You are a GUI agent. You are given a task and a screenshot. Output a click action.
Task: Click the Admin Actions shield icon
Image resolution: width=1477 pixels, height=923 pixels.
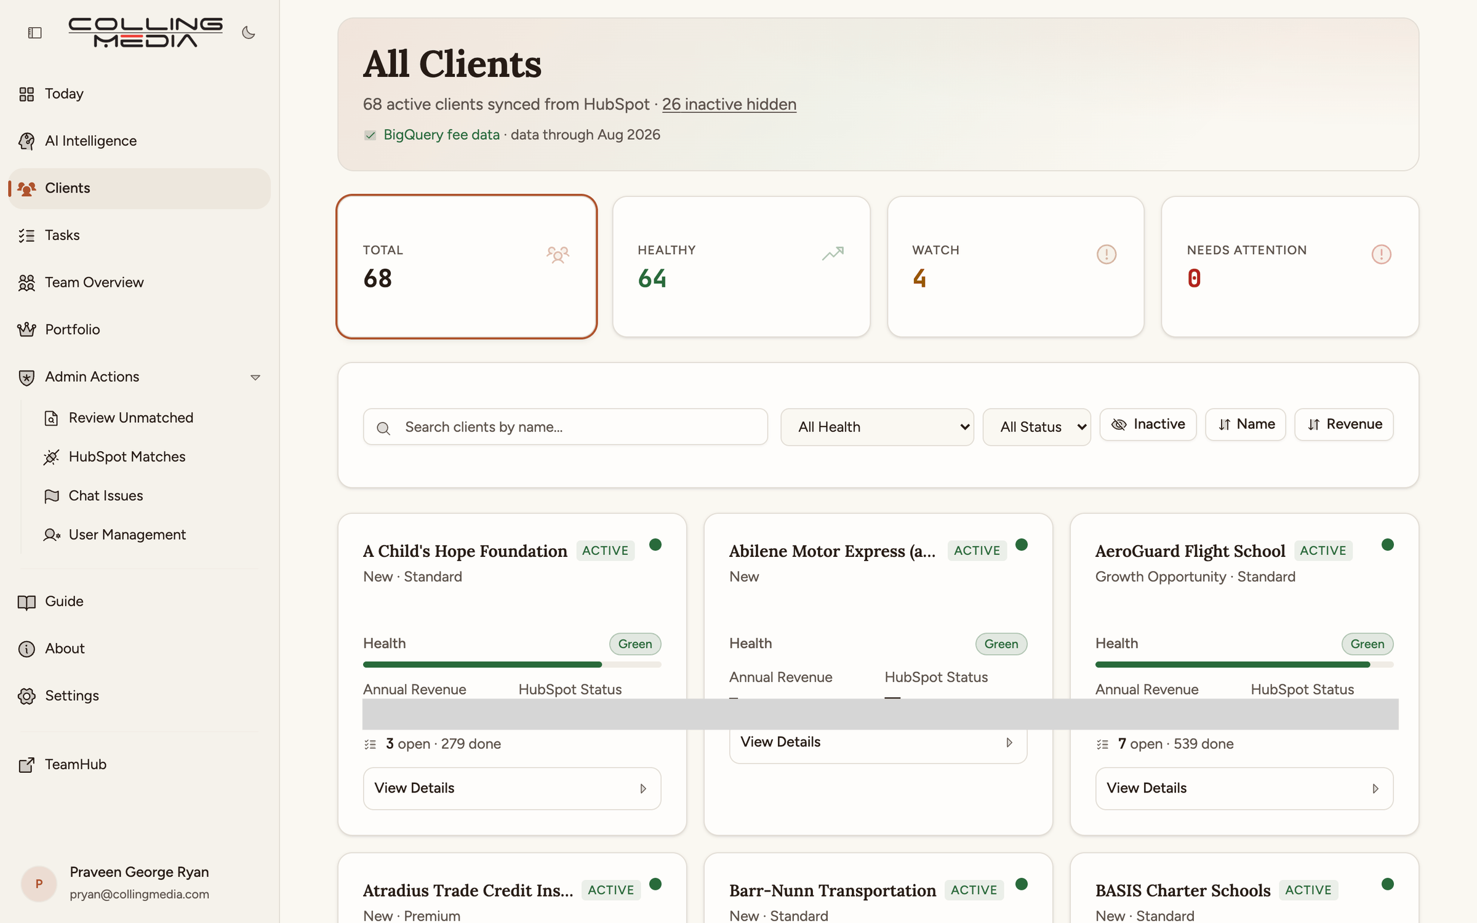point(26,377)
